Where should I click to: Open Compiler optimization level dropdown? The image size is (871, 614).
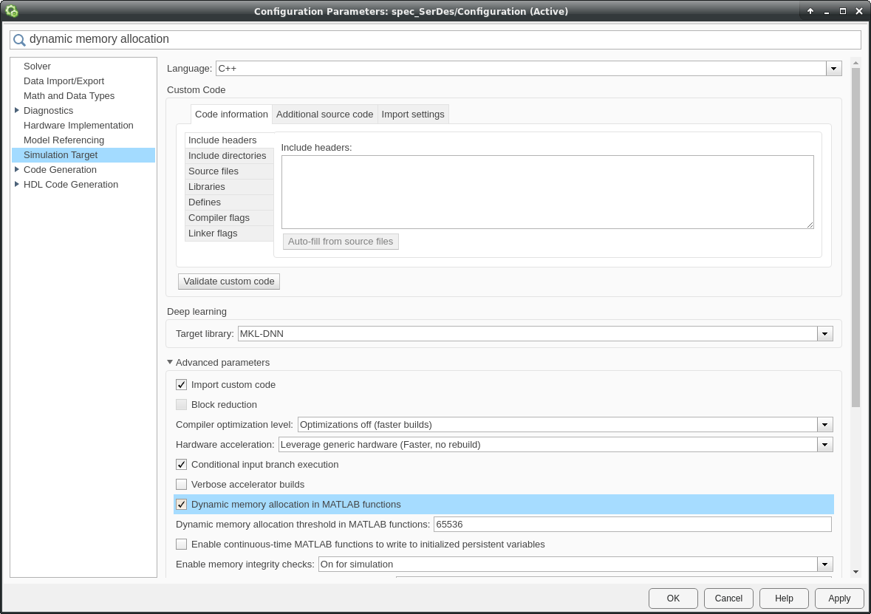point(824,425)
